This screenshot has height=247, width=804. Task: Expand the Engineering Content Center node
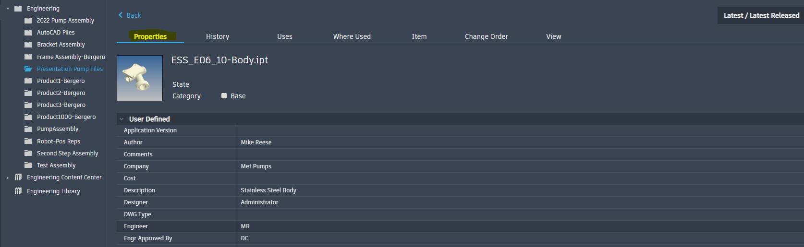click(x=8, y=178)
